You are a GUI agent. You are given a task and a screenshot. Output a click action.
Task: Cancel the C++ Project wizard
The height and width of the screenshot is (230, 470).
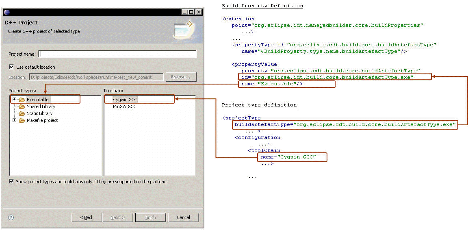184,217
